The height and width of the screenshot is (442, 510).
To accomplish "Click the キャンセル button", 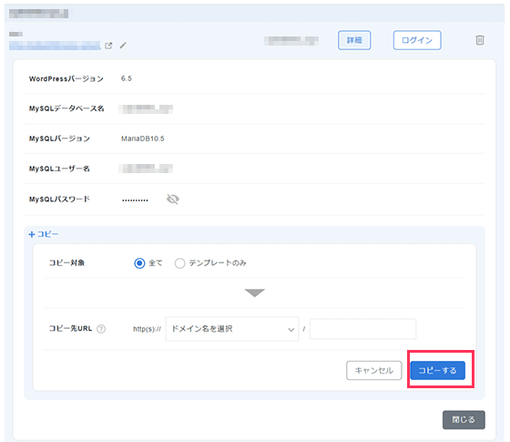I will 374,370.
